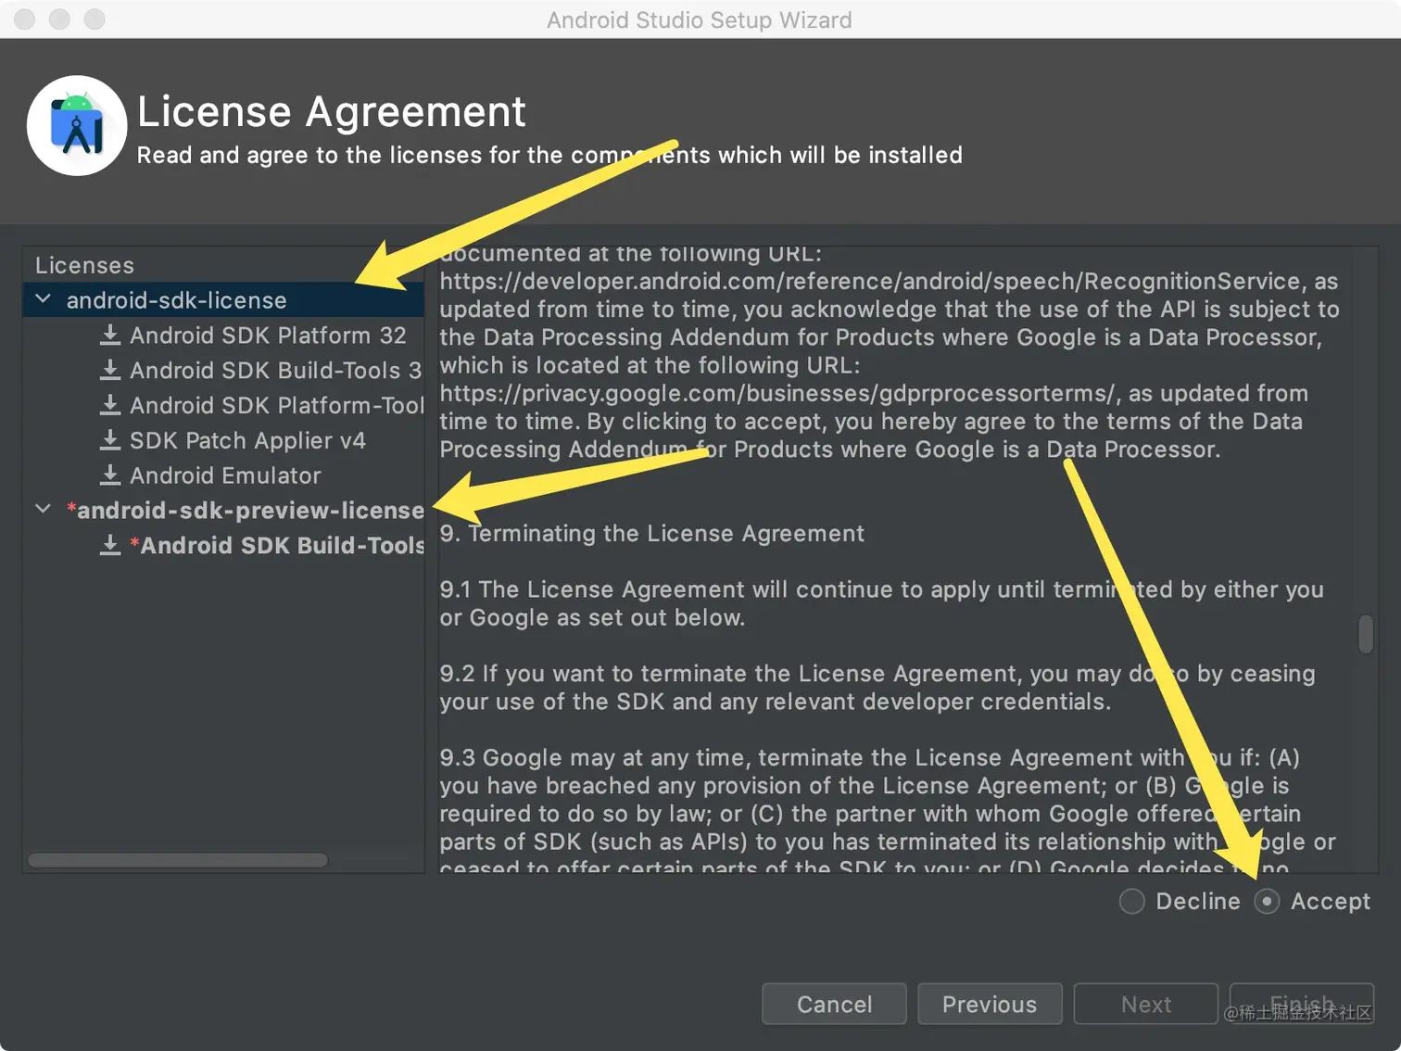Click the gdprprocessorterms URL text
This screenshot has height=1051, width=1401.
click(778, 393)
